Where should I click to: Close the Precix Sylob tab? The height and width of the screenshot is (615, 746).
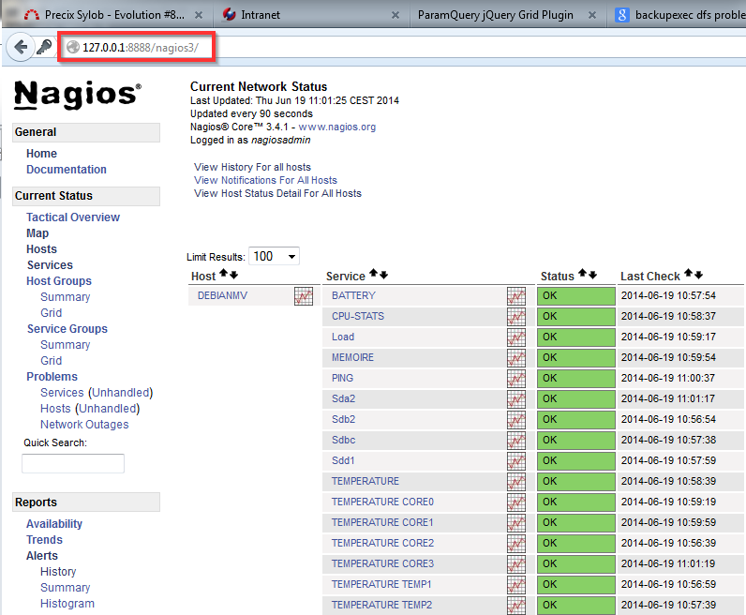[199, 15]
